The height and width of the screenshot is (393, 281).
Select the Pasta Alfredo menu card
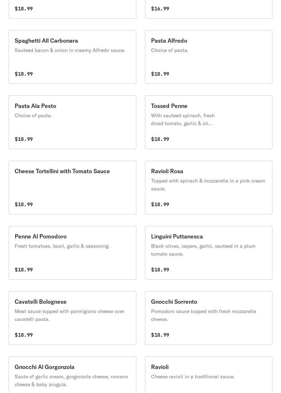pos(209,57)
